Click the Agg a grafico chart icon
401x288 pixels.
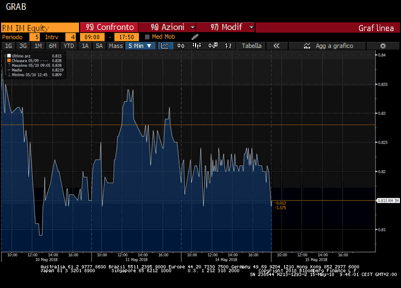[x=307, y=46]
